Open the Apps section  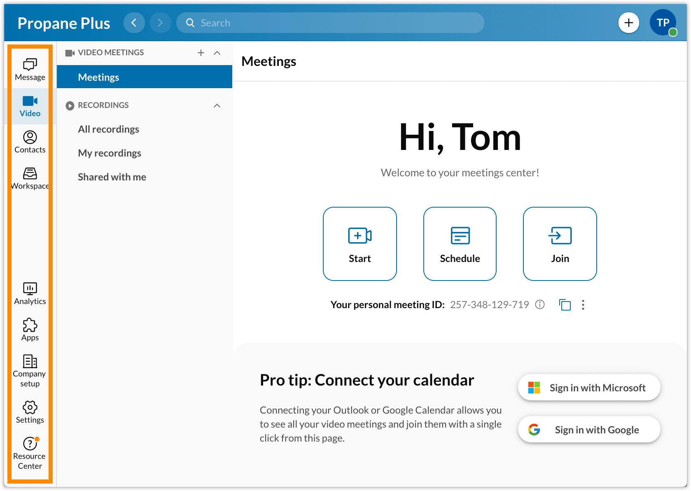click(30, 330)
